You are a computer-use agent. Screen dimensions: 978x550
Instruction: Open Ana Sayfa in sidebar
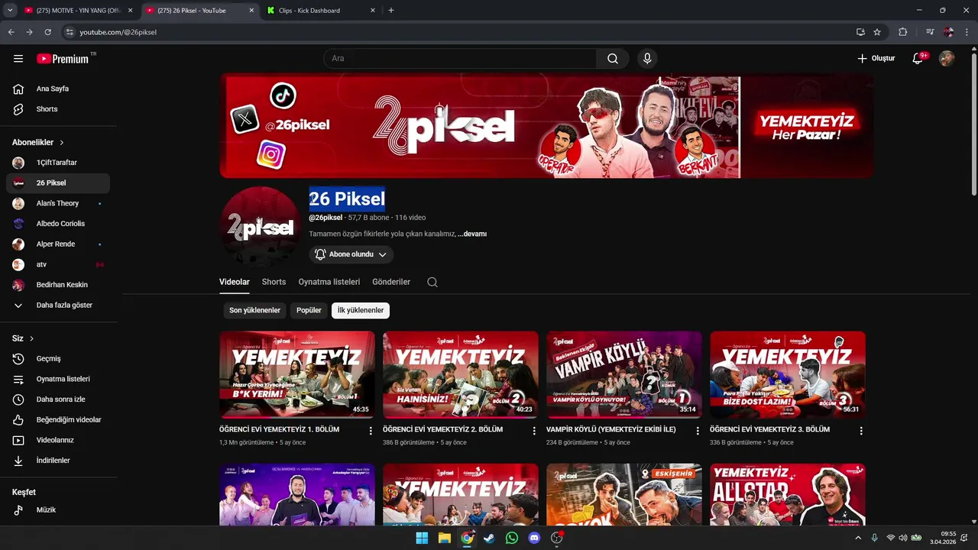(58, 89)
